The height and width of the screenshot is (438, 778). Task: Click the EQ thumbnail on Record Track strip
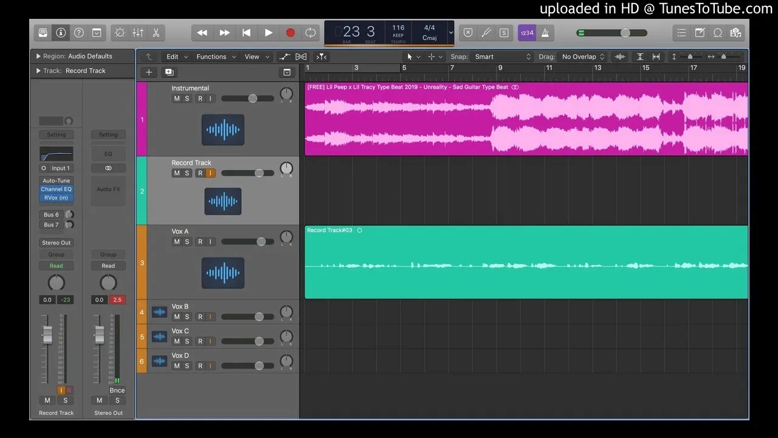click(56, 153)
